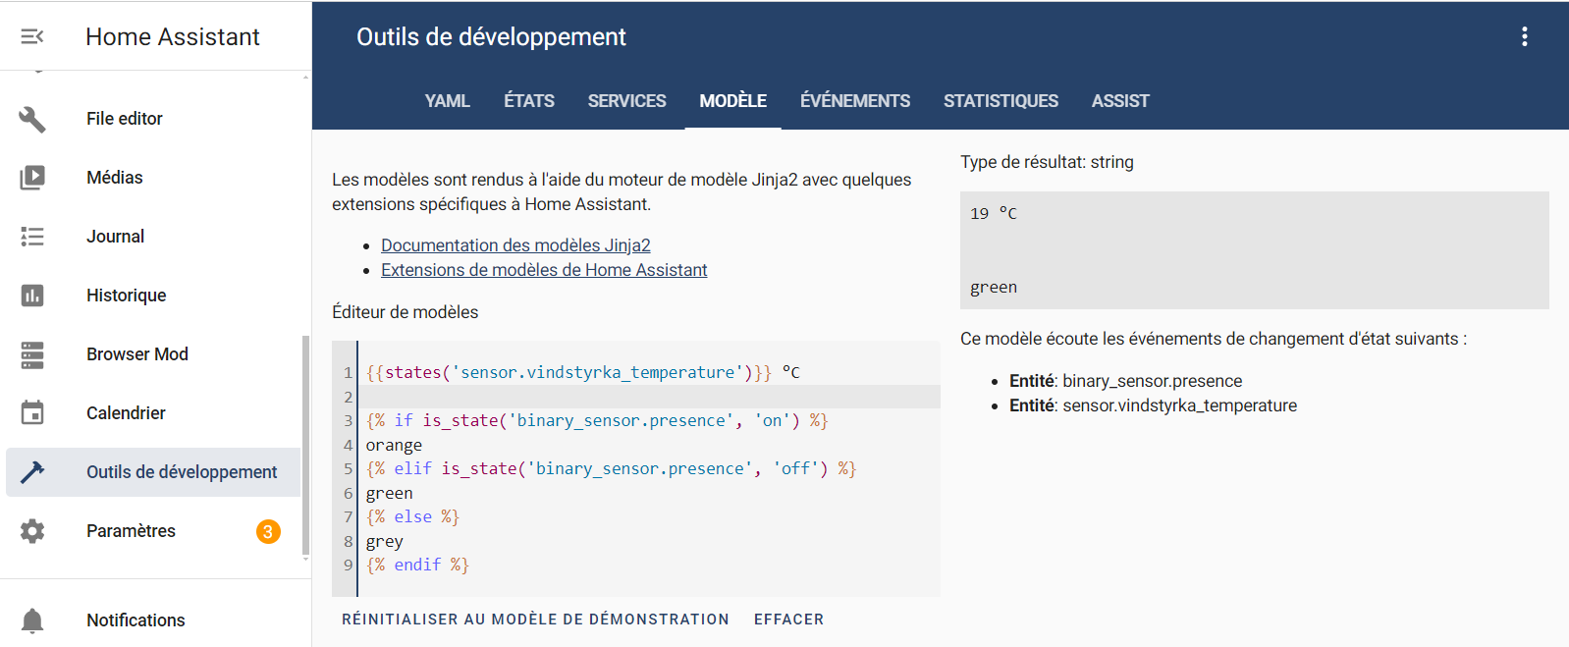This screenshot has width=1569, height=647.
Task: Click the '{% endif %}' editor line
Action: [x=417, y=566]
